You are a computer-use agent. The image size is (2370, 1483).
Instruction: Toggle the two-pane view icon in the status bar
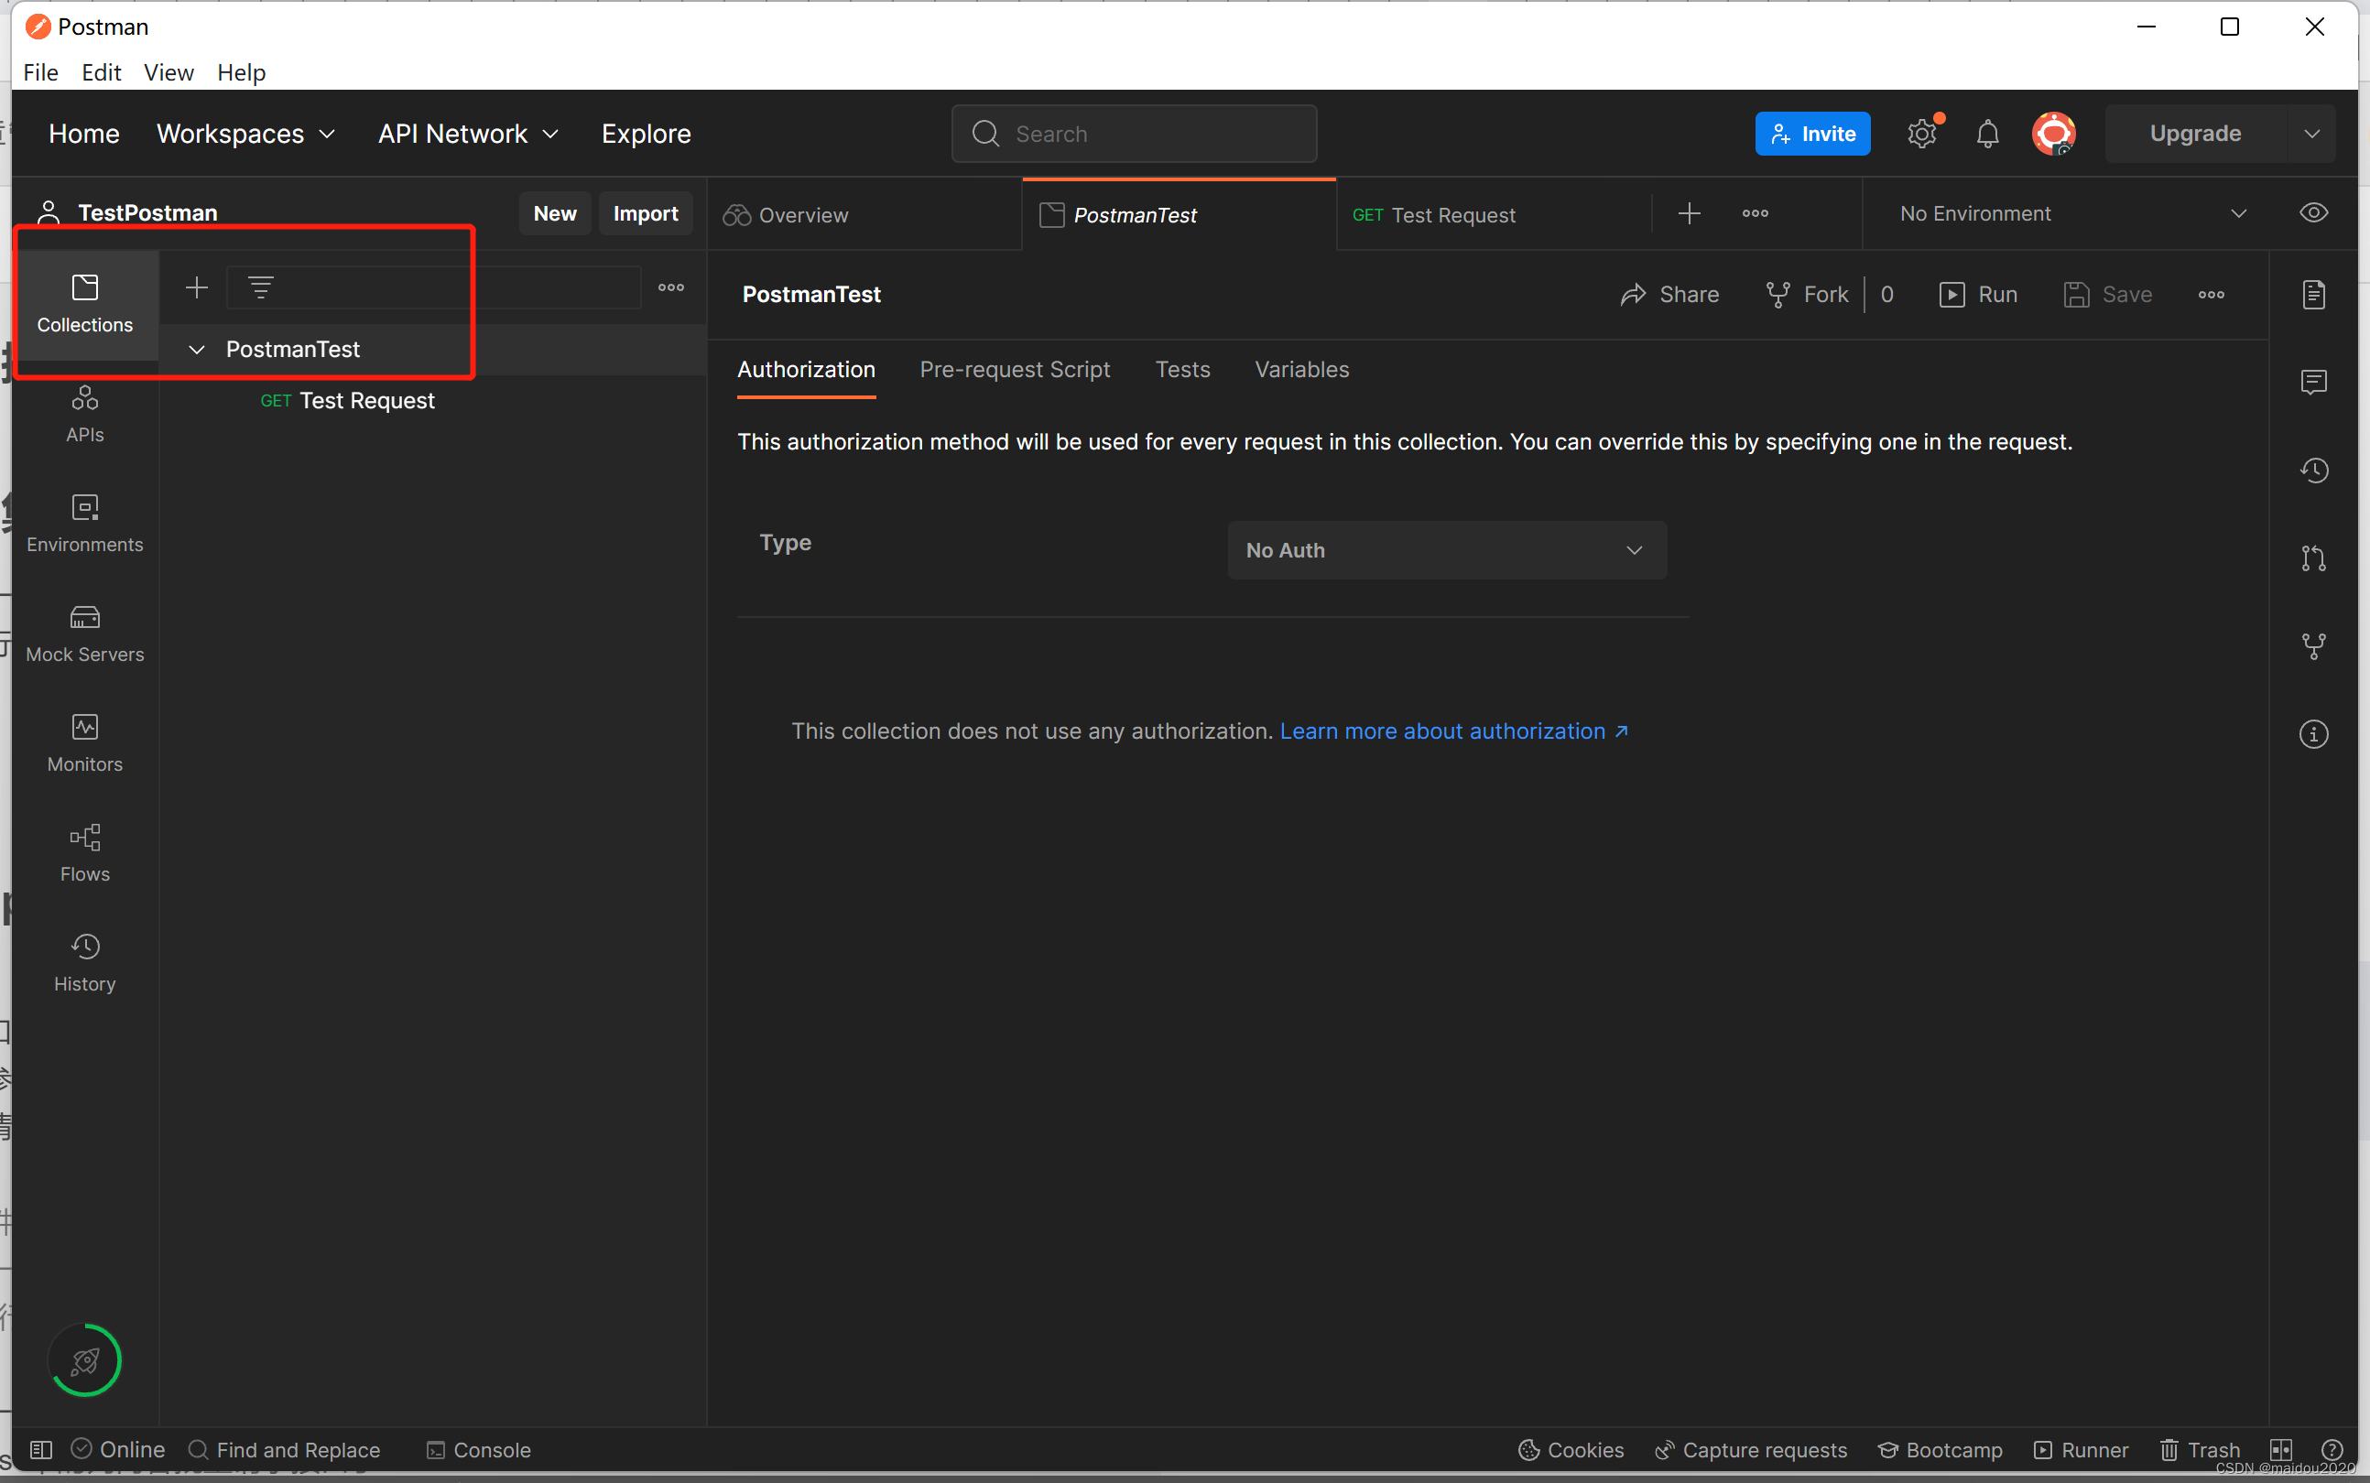pos(2281,1450)
